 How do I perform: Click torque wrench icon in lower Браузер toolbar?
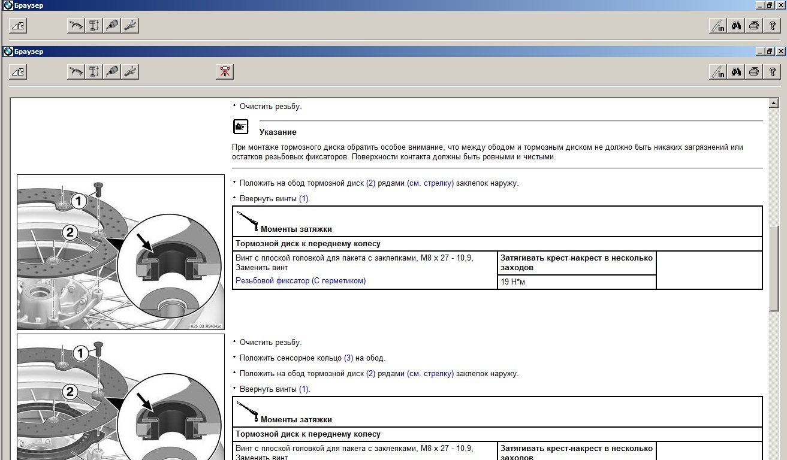[76, 72]
